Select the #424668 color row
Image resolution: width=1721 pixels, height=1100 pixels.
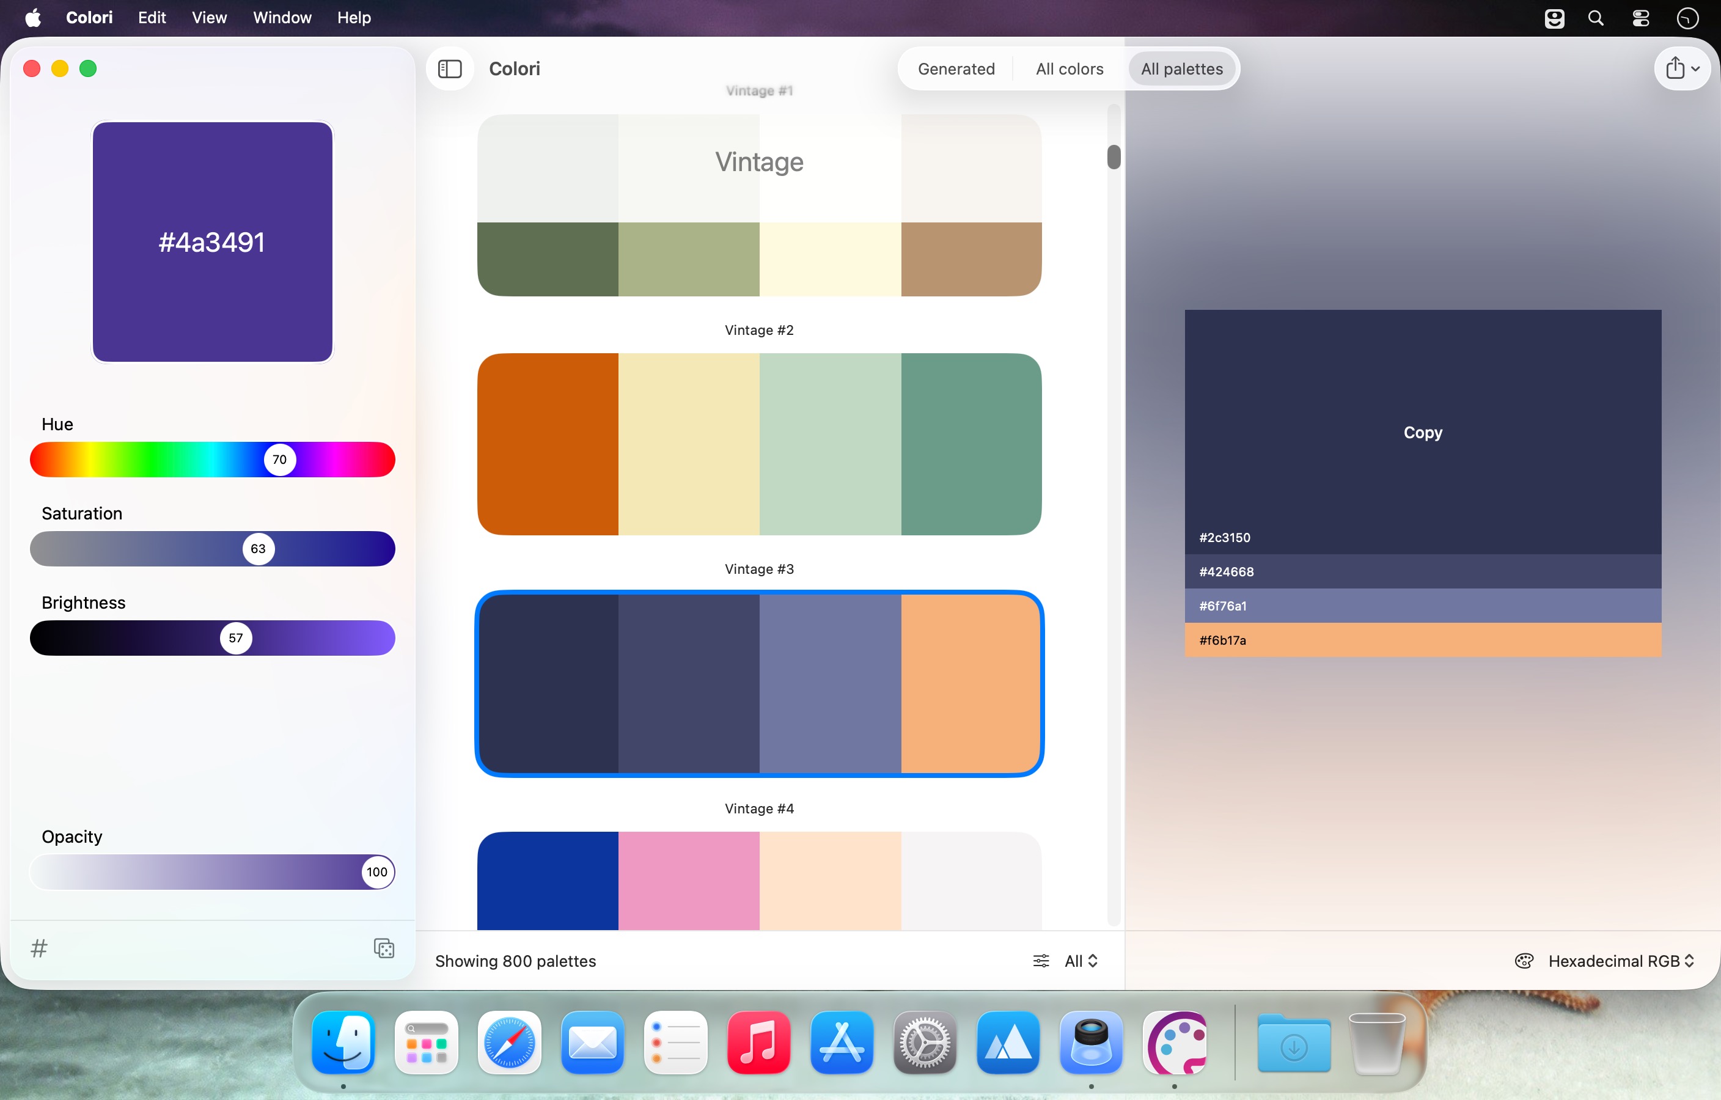(x=1422, y=571)
